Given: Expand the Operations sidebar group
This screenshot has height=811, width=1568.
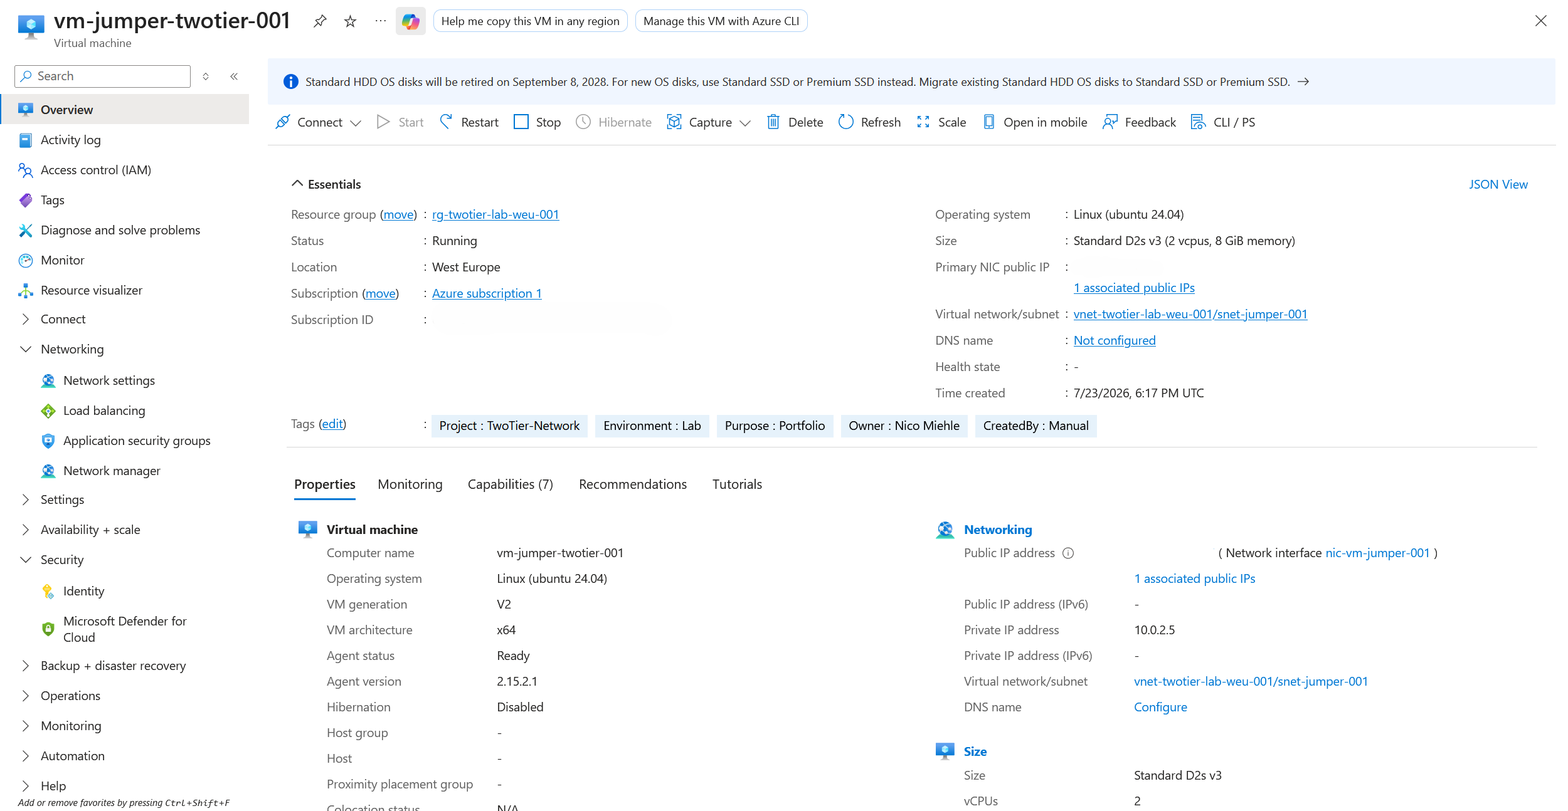Looking at the screenshot, I should pos(26,696).
